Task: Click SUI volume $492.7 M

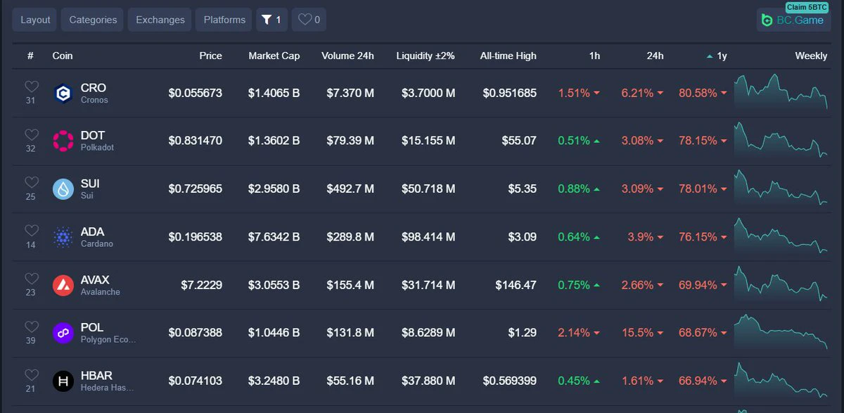Action: (350, 189)
